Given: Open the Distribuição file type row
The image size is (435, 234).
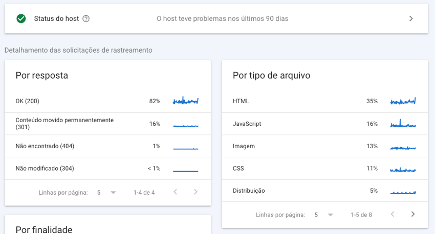Looking at the screenshot, I should pyautogui.click(x=325, y=191).
